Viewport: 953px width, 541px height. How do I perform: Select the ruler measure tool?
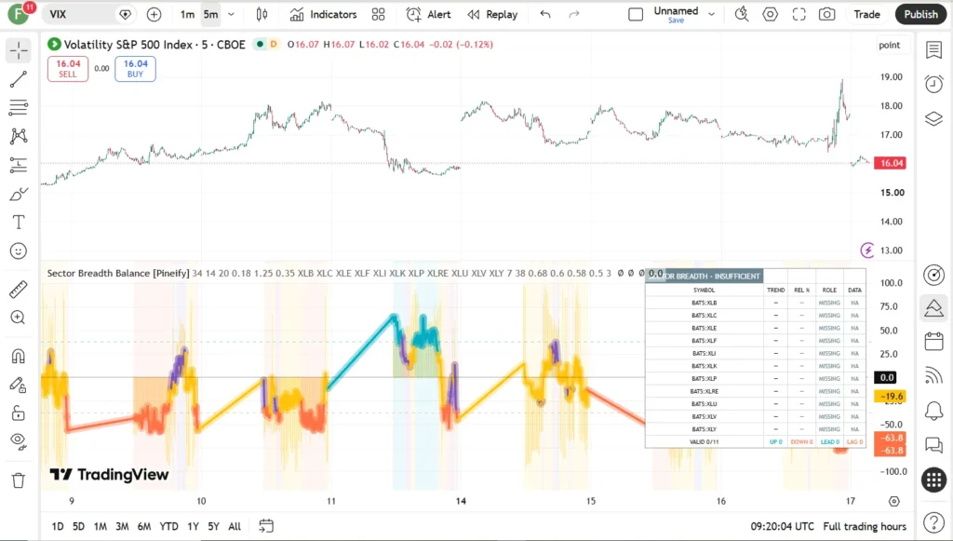(19, 290)
